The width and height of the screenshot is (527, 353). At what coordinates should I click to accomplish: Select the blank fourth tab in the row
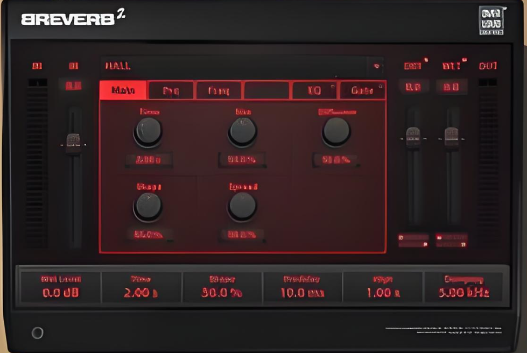pos(266,90)
